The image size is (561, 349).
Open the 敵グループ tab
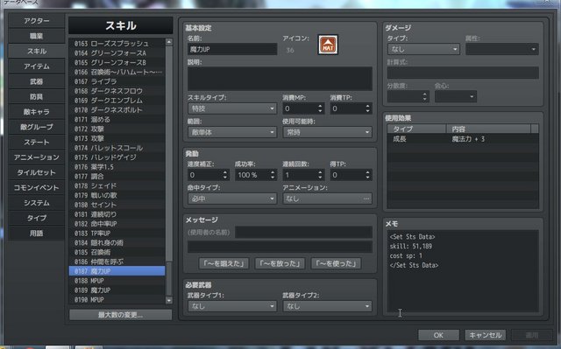coord(37,127)
